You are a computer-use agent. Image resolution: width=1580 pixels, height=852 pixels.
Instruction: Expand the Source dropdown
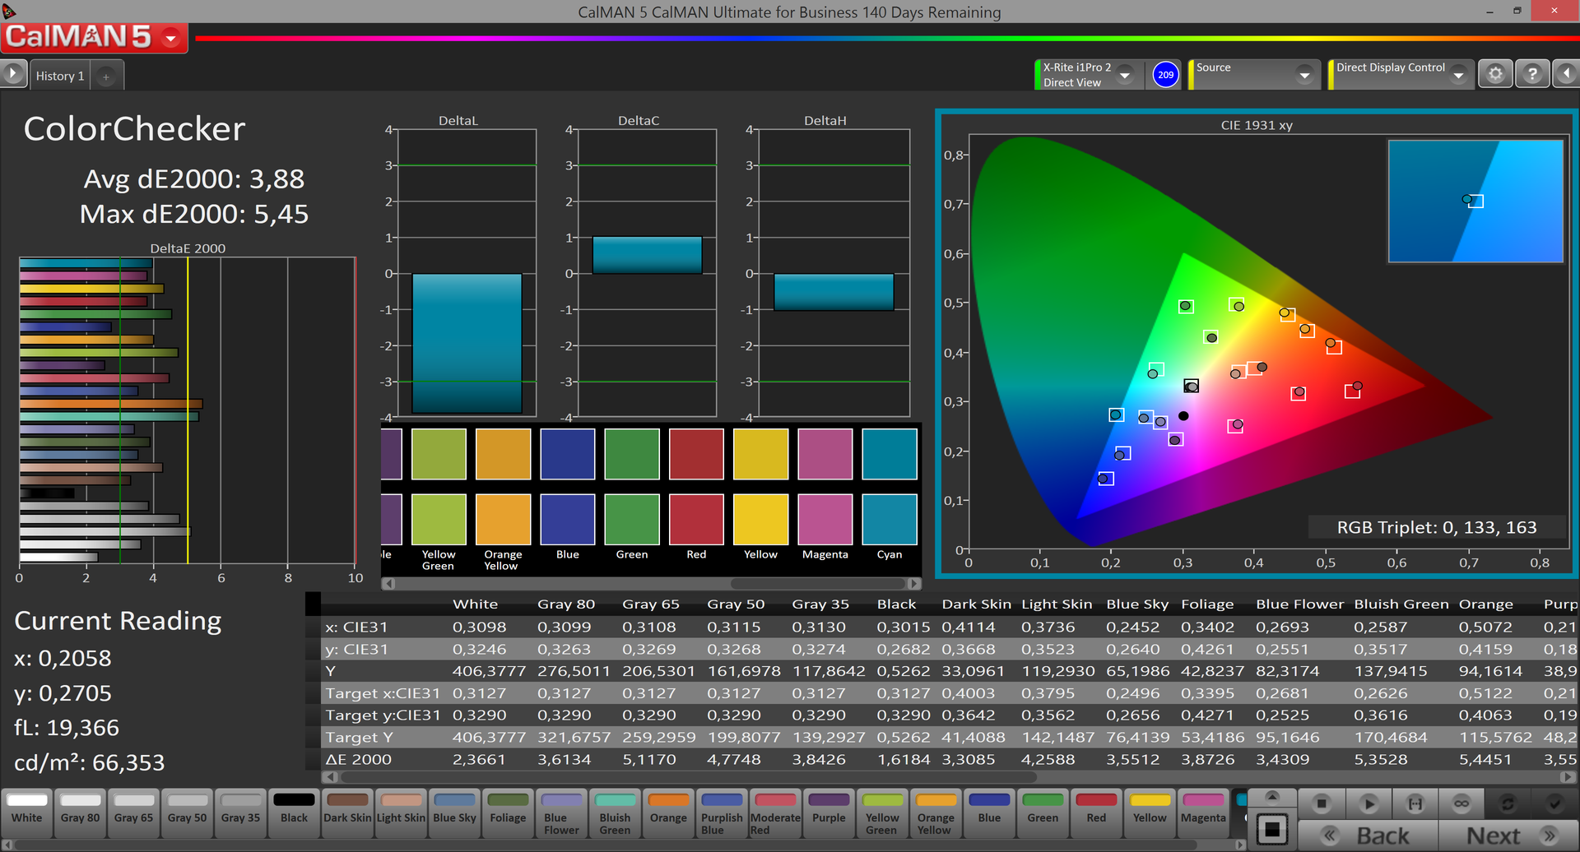tap(1304, 75)
